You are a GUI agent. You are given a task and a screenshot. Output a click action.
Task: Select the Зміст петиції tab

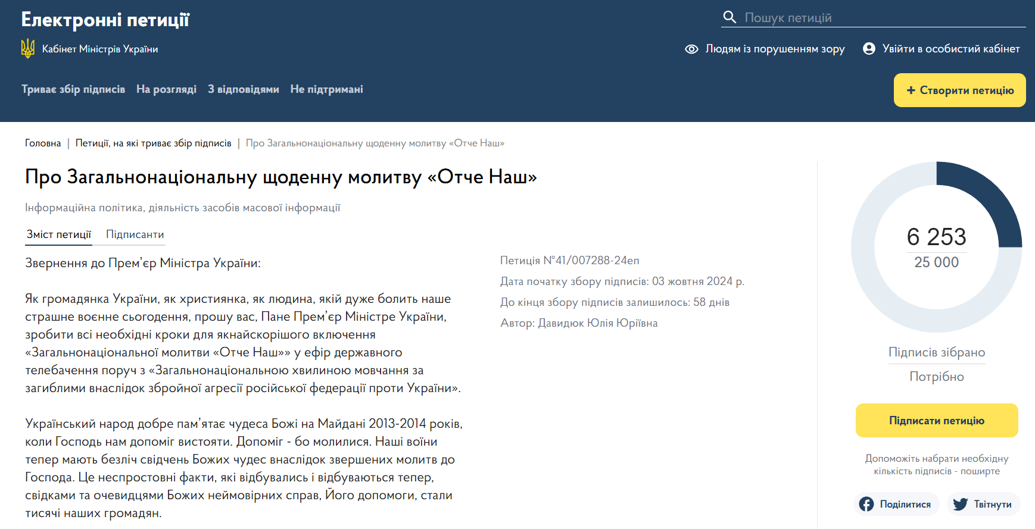[x=58, y=234]
